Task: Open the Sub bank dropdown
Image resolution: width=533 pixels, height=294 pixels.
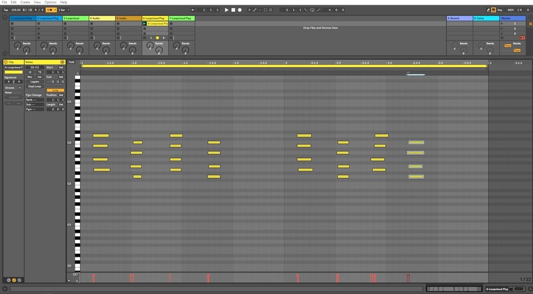Action: [35, 105]
